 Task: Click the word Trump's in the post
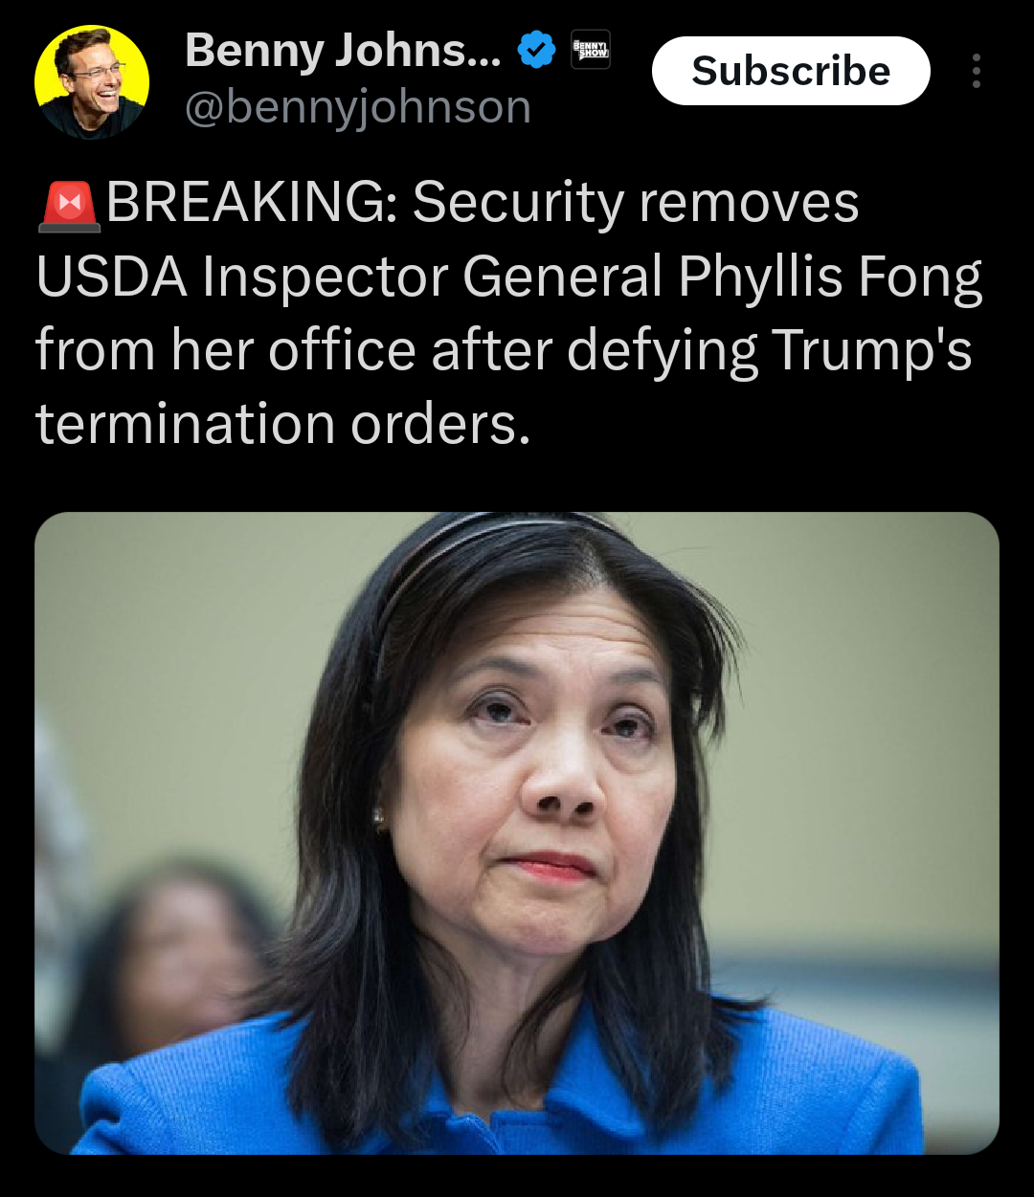click(872, 351)
